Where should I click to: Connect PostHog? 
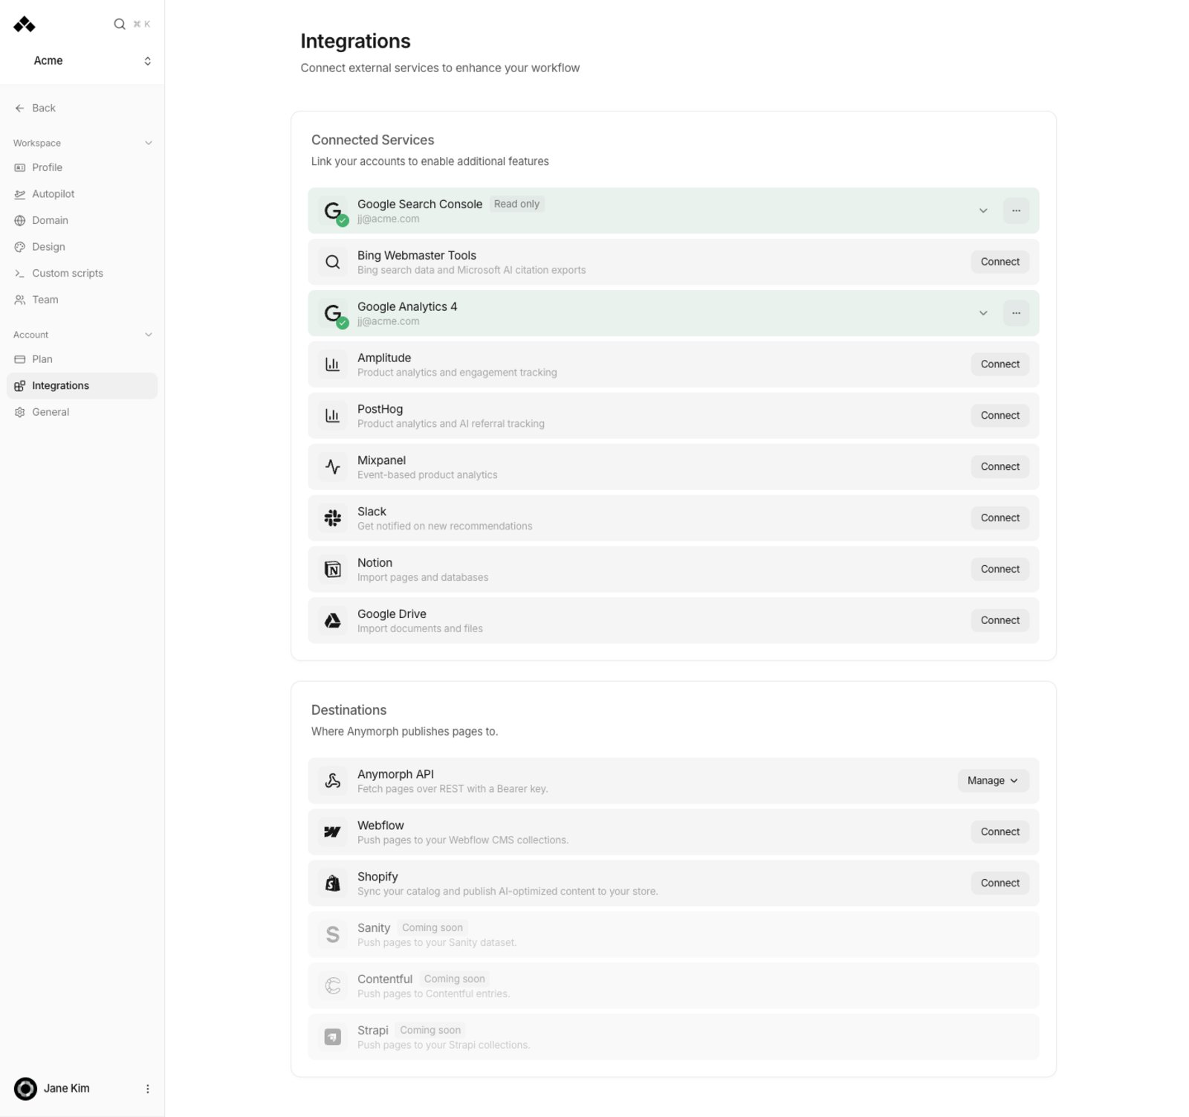click(1000, 416)
